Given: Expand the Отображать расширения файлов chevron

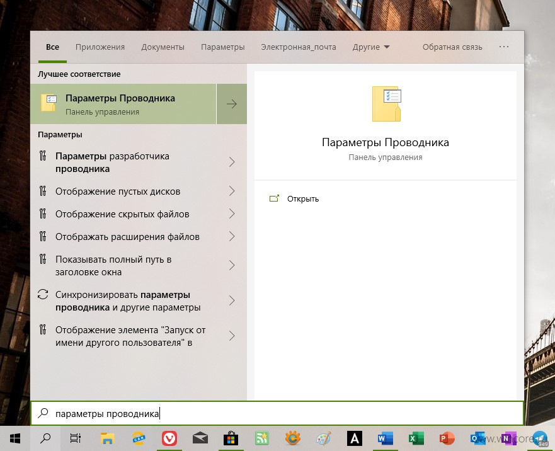Looking at the screenshot, I should pos(232,236).
